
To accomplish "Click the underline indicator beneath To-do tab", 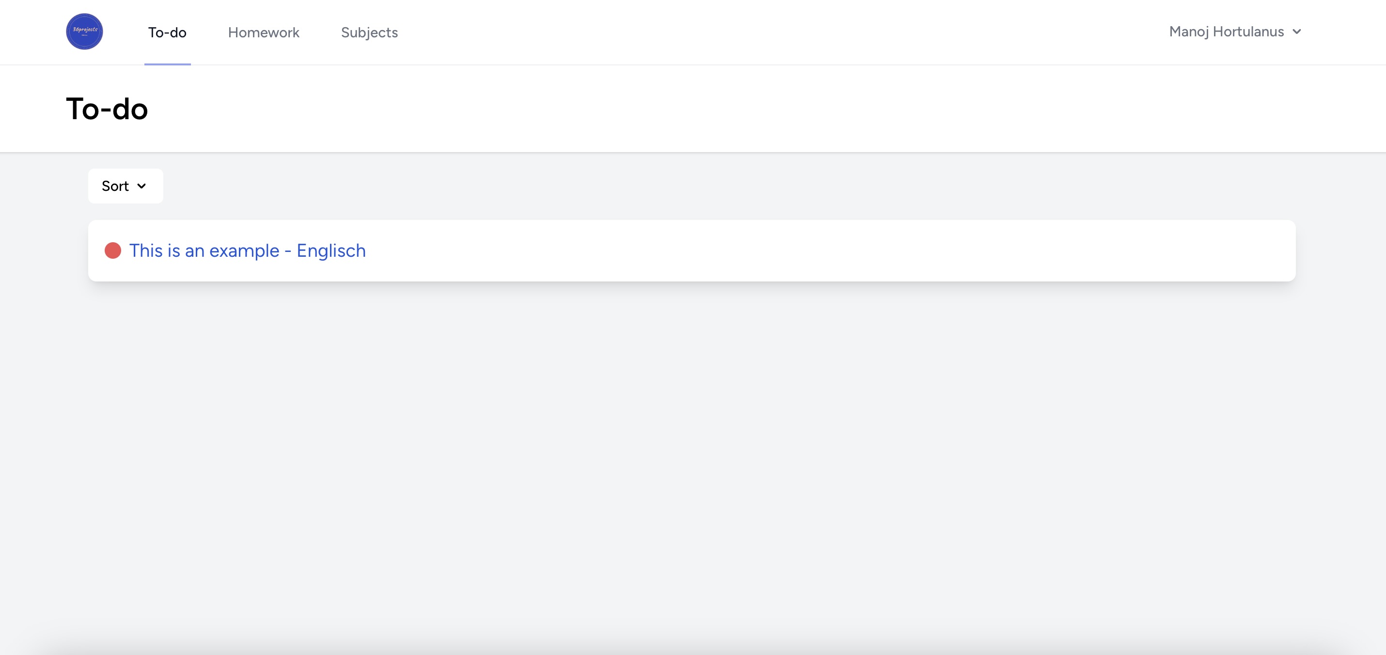I will click(167, 64).
